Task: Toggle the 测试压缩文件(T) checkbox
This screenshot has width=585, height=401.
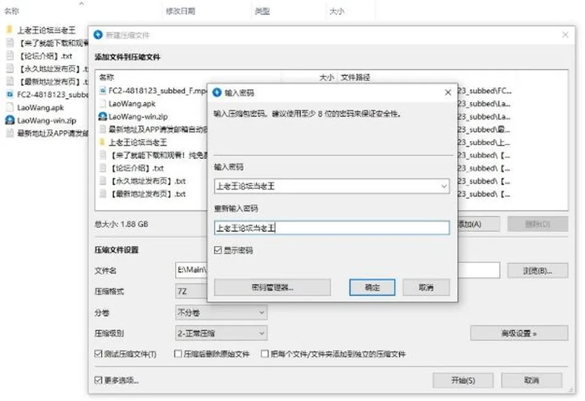Action: click(99, 353)
